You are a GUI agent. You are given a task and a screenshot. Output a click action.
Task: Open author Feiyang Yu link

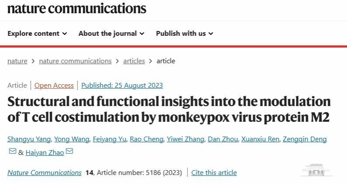(x=109, y=139)
